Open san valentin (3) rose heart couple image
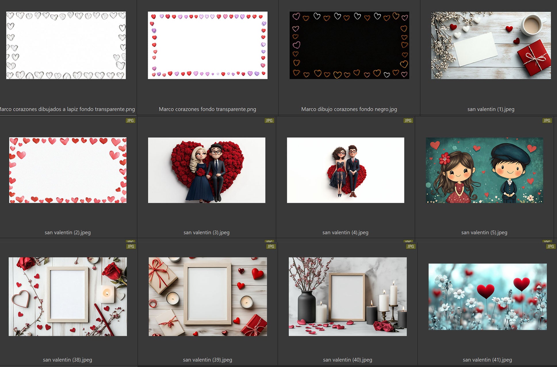The height and width of the screenshot is (367, 557). coord(206,170)
